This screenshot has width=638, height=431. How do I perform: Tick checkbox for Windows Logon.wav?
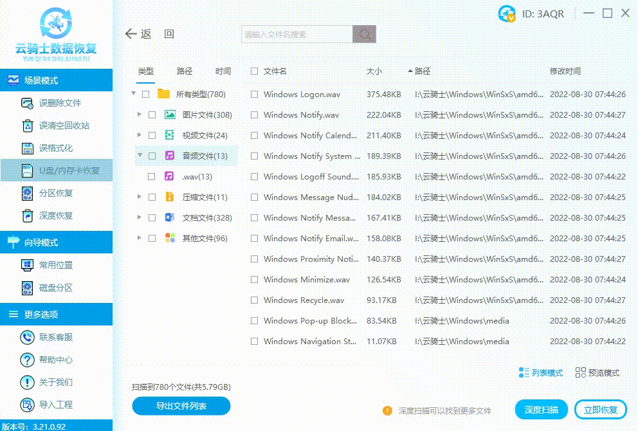254,95
